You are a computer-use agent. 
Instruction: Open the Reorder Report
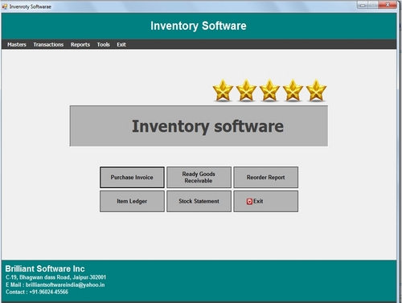click(x=265, y=178)
